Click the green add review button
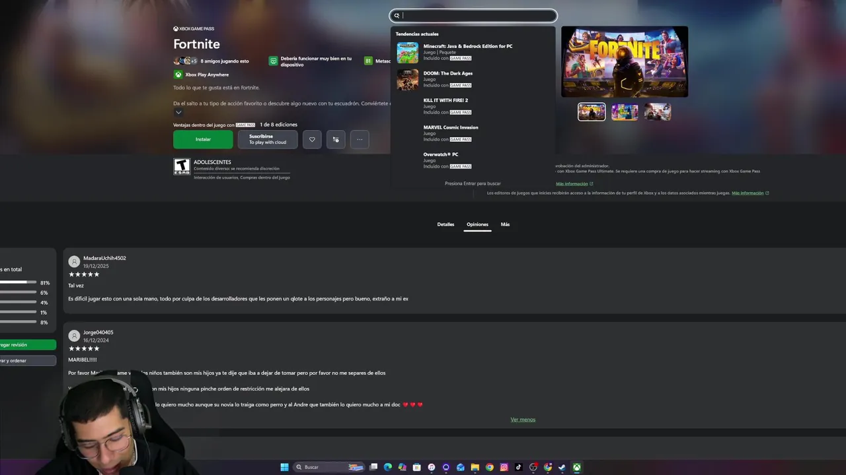The height and width of the screenshot is (475, 846). 26,345
